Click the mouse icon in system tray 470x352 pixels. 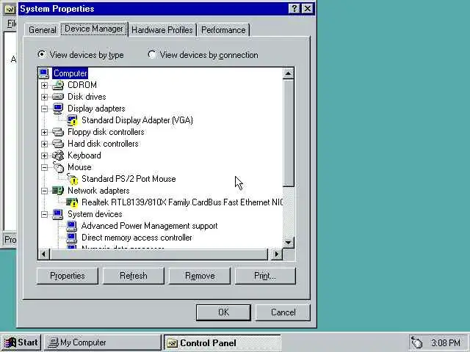[x=416, y=342]
